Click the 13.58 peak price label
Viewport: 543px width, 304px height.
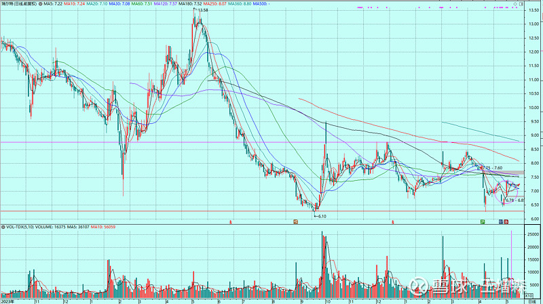click(202, 10)
